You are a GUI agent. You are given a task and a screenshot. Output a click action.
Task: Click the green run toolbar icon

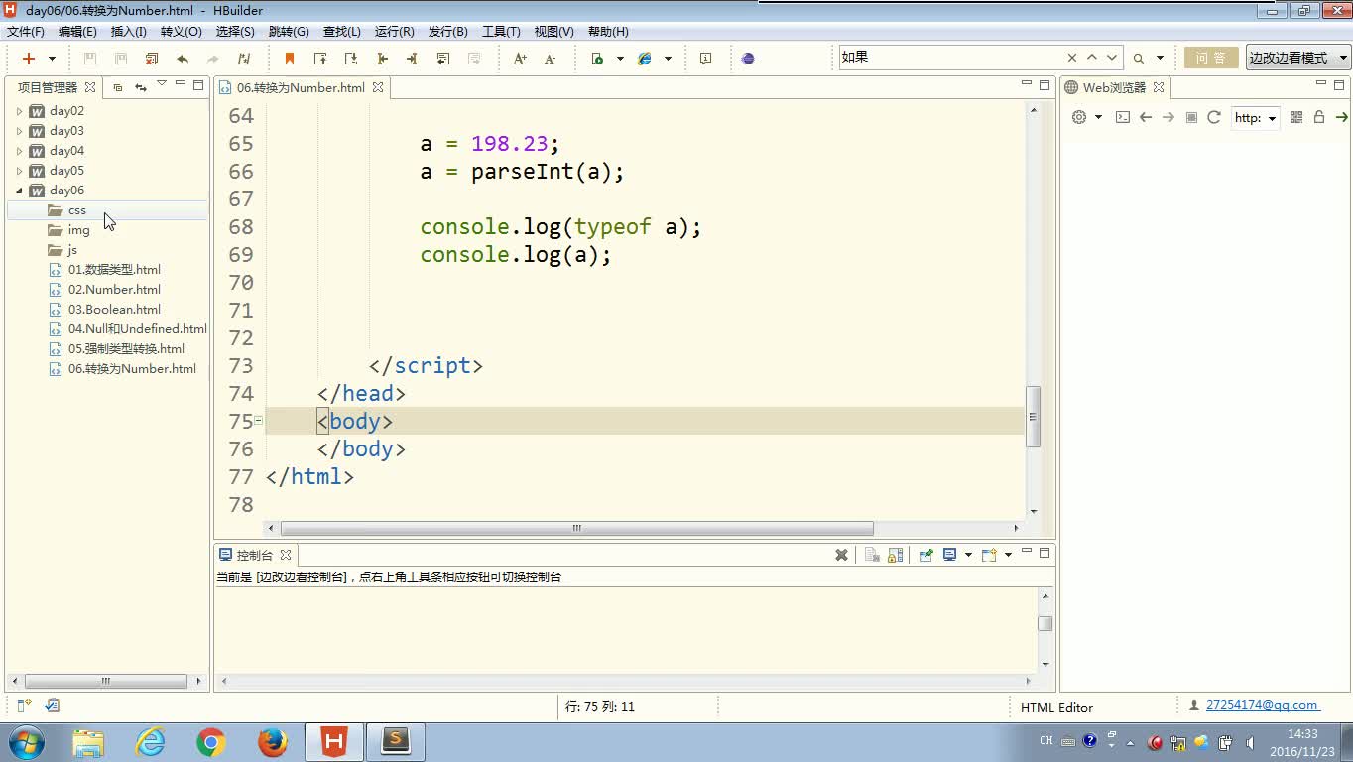[x=597, y=59]
